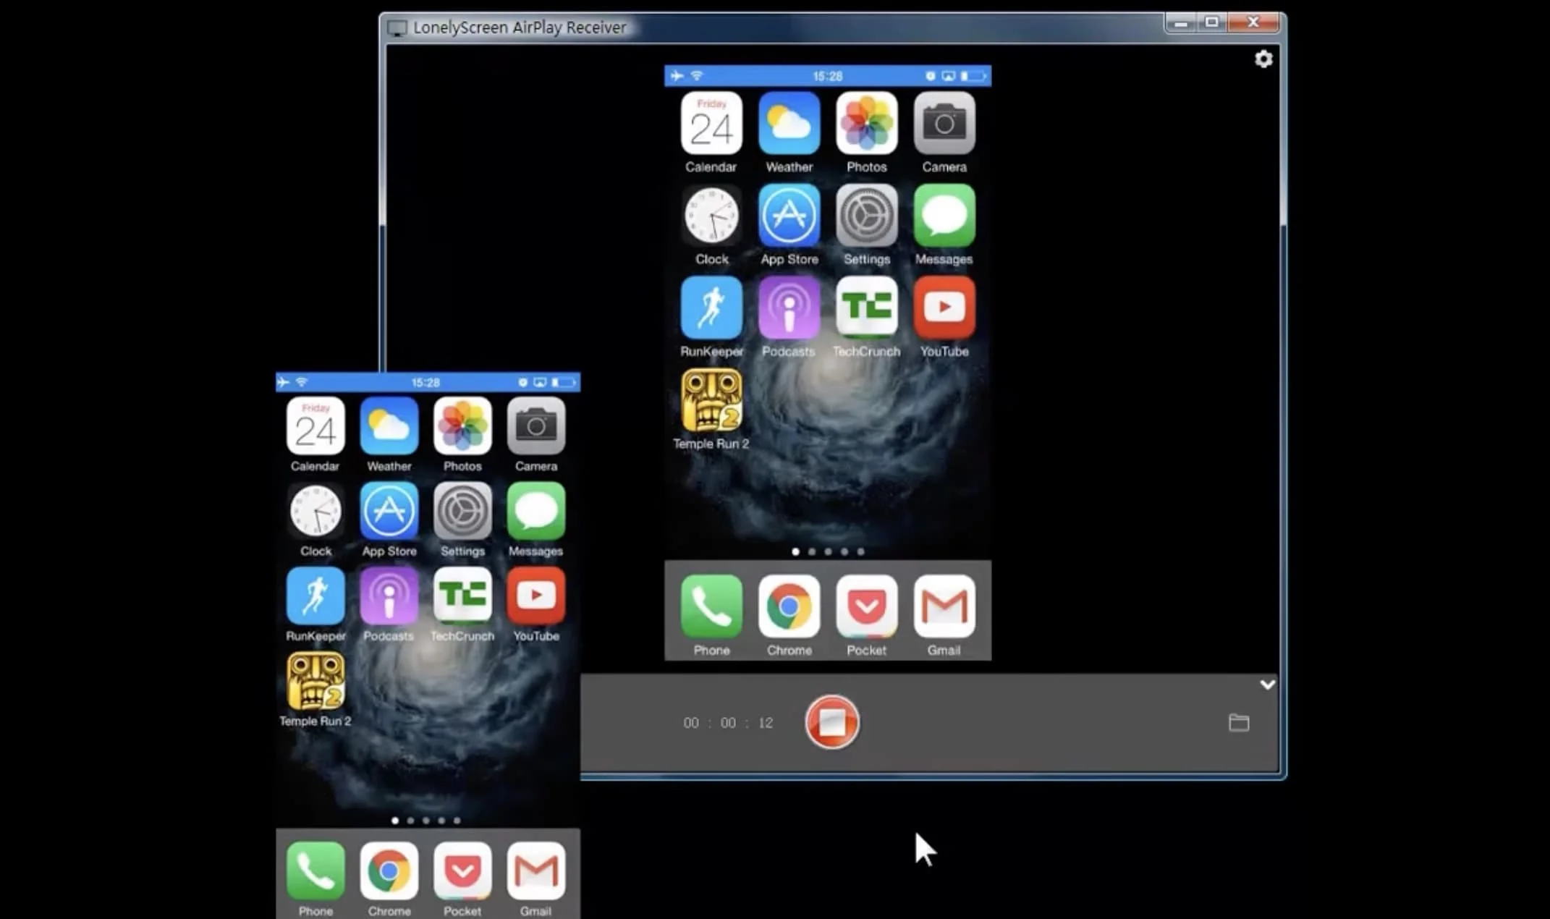Click first page dot in LonelyScreen mirrored view

point(796,551)
